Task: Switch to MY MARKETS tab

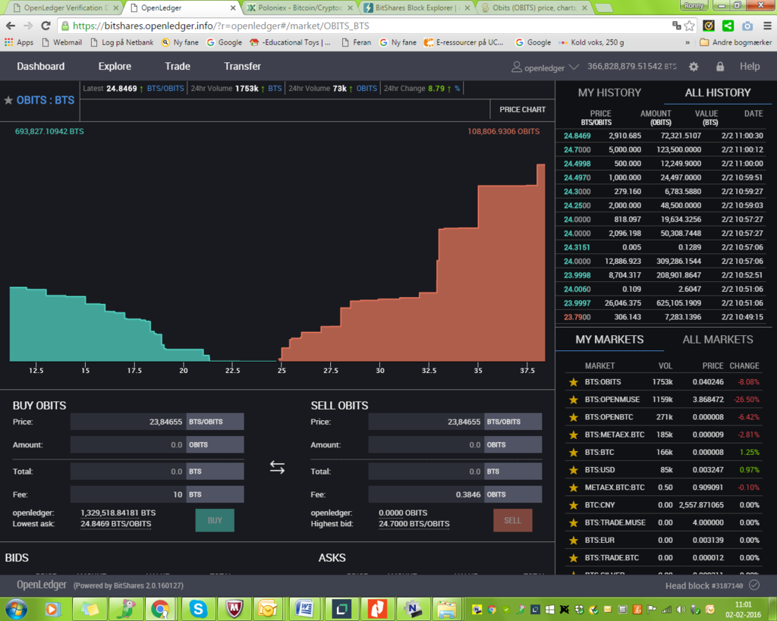Action: point(609,339)
